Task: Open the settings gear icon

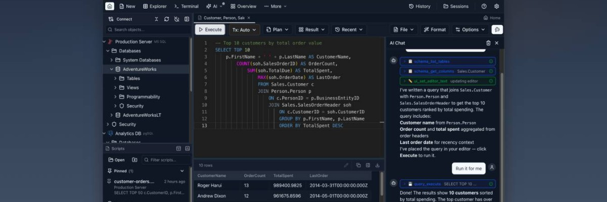Action: coord(497,6)
